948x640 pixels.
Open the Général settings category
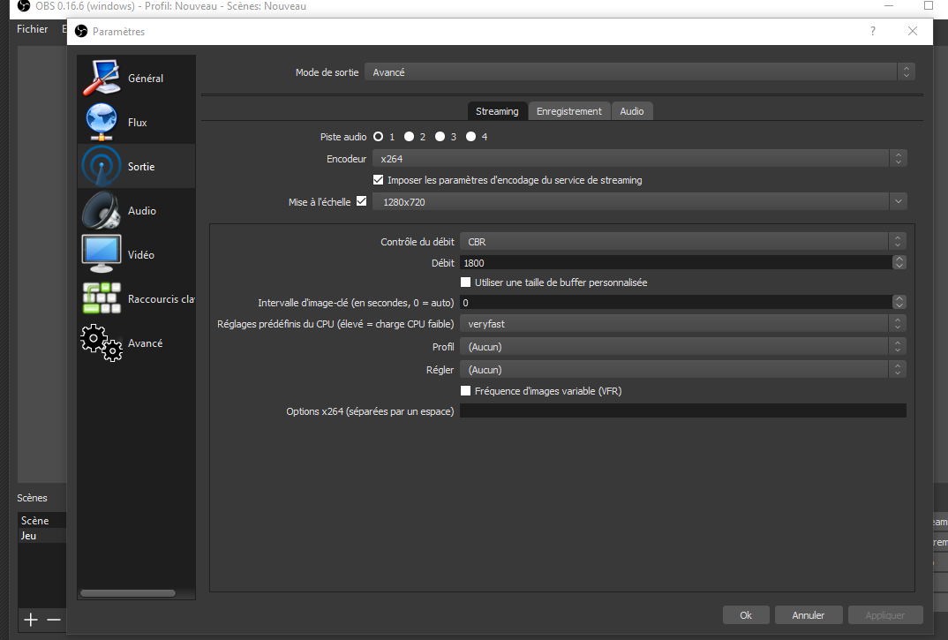click(x=137, y=78)
